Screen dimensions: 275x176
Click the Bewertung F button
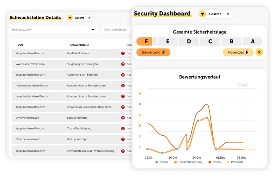[x=153, y=52]
